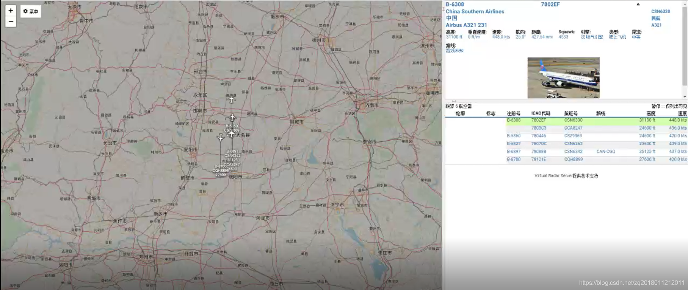The height and width of the screenshot is (290, 688).
Task: Click the China Southern Airlines operator name
Action: [475, 11]
